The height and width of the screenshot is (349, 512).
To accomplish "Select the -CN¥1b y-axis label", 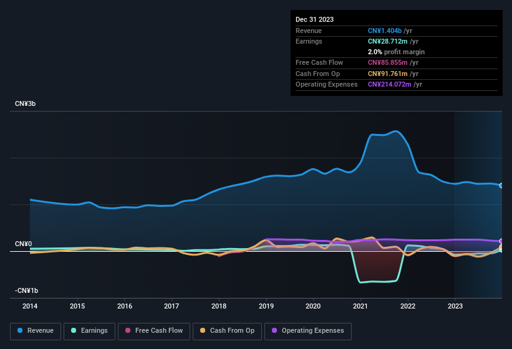I will click(26, 290).
